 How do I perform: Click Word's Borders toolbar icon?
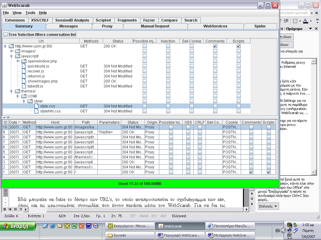(x=295, y=21)
